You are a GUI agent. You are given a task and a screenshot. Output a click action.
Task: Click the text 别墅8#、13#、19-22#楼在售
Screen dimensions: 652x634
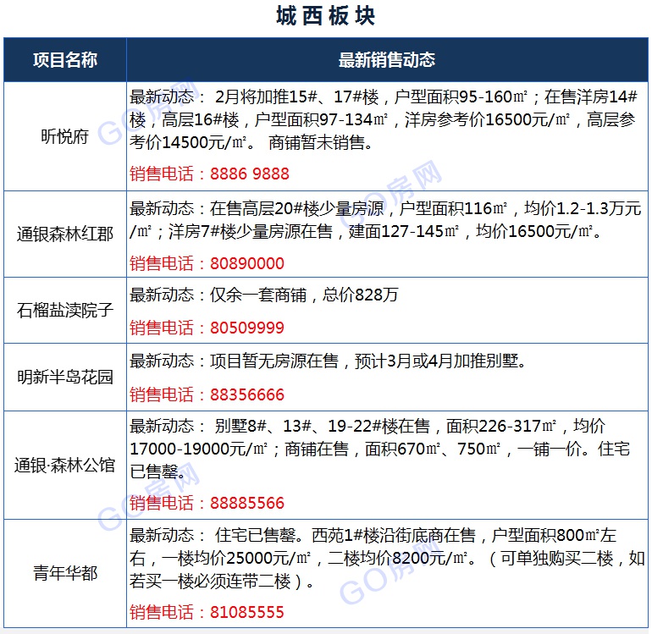coord(323,426)
